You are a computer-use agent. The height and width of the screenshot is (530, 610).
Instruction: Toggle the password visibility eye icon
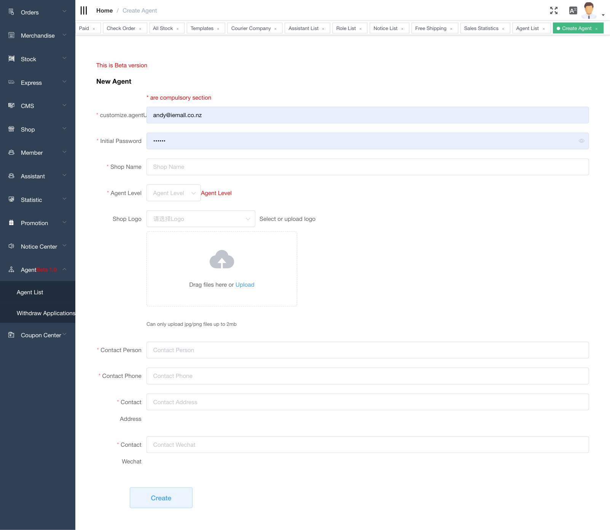[x=581, y=141]
